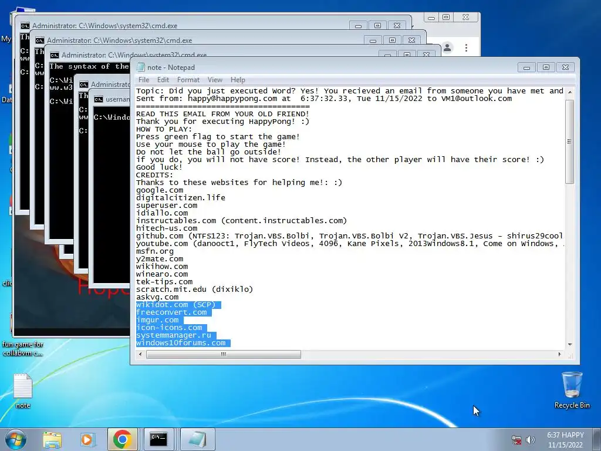Click the Chrome profile avatar icon
Screen dimensions: 601x451
point(447,48)
